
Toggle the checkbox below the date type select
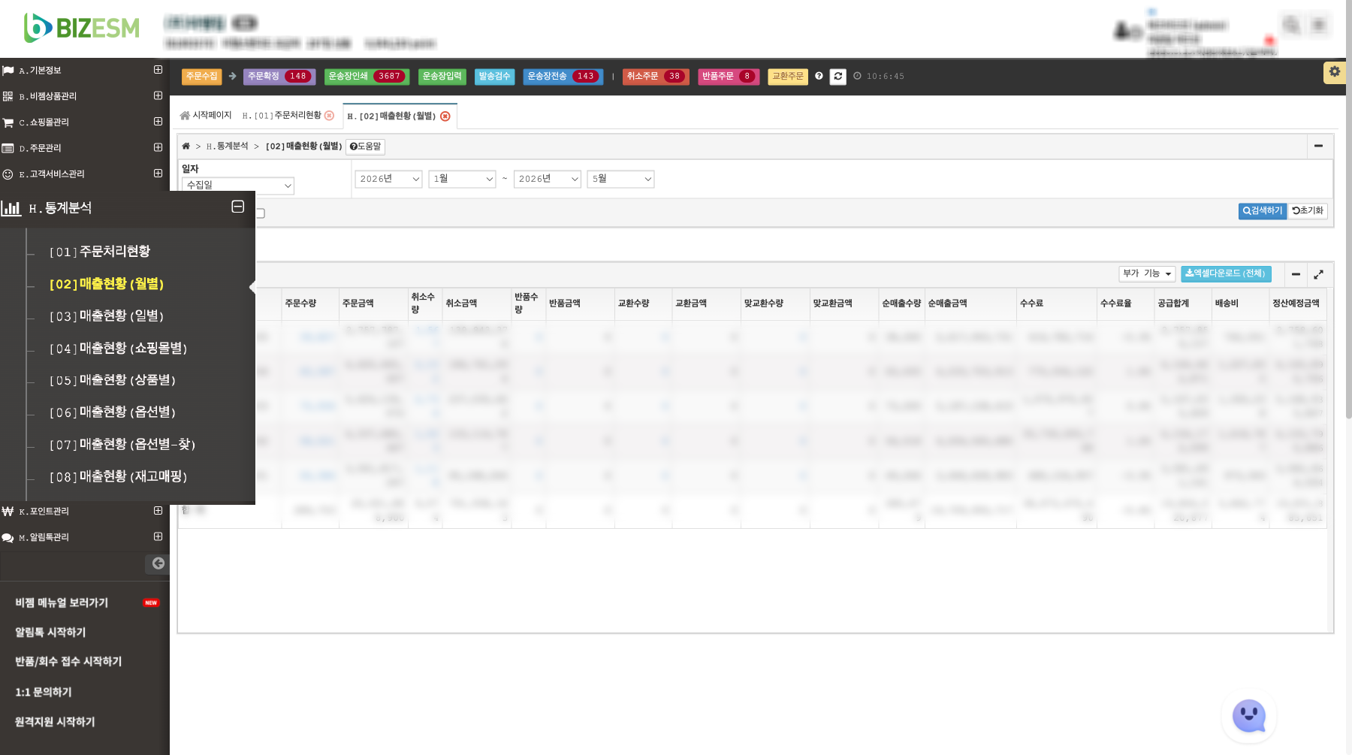pyautogui.click(x=261, y=213)
